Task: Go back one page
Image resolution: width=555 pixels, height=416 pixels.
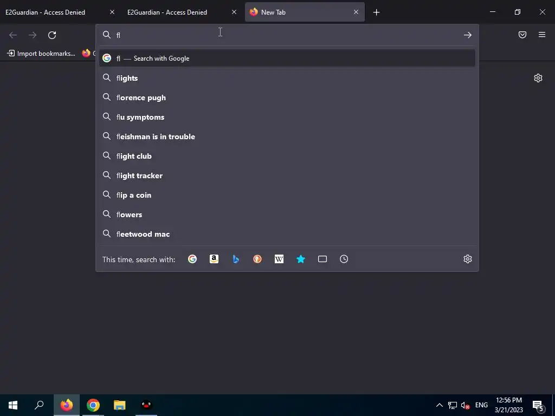Action: (13, 35)
